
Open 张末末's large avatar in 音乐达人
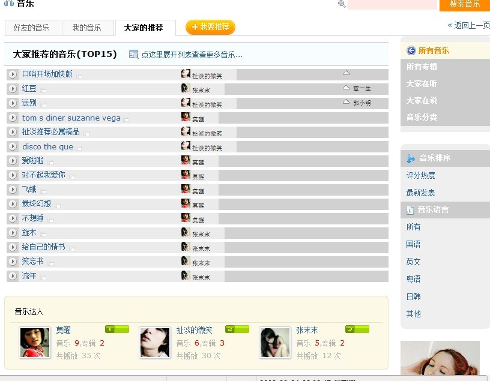(274, 343)
